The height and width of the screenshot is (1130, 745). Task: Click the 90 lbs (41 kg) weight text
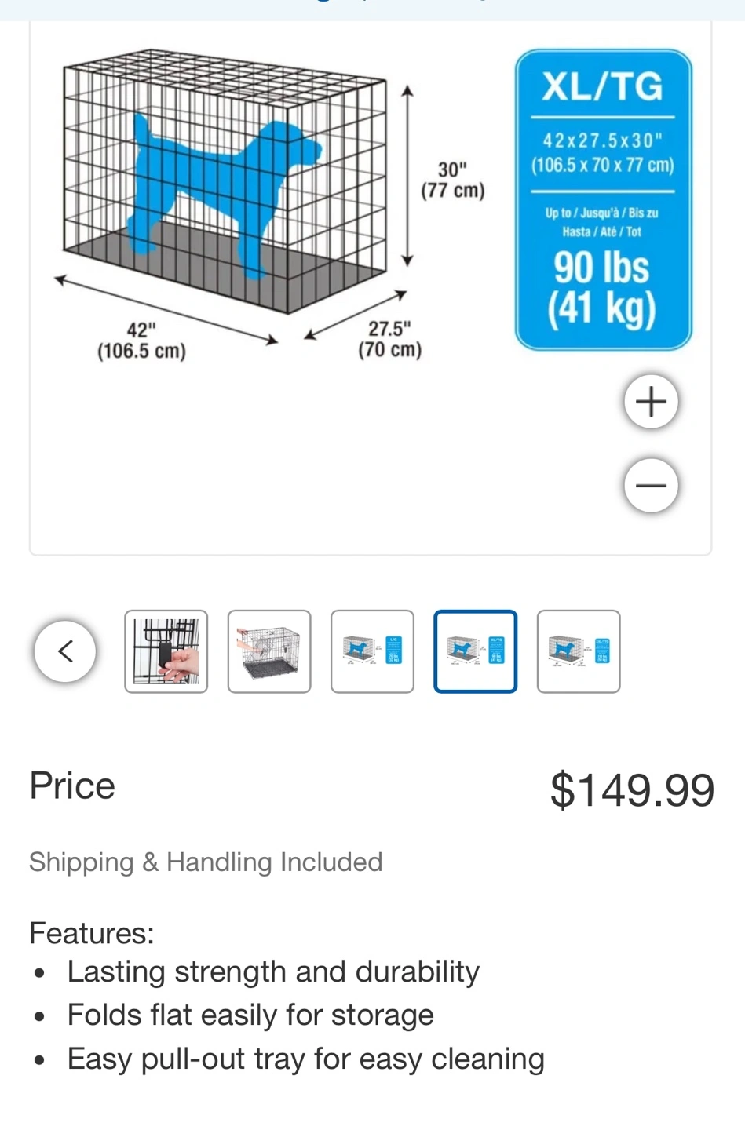point(602,287)
